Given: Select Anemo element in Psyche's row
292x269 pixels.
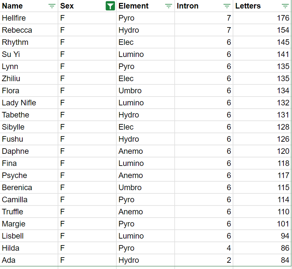Looking at the screenshot, I should pos(146,175).
